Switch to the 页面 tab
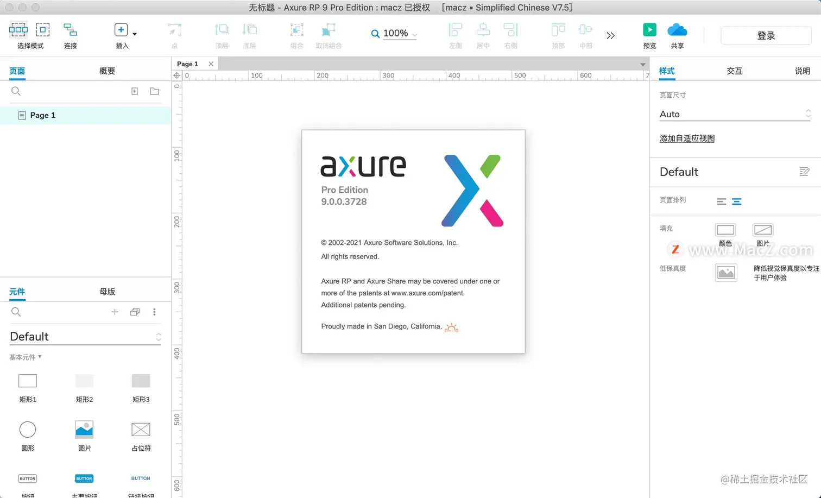 pos(17,71)
